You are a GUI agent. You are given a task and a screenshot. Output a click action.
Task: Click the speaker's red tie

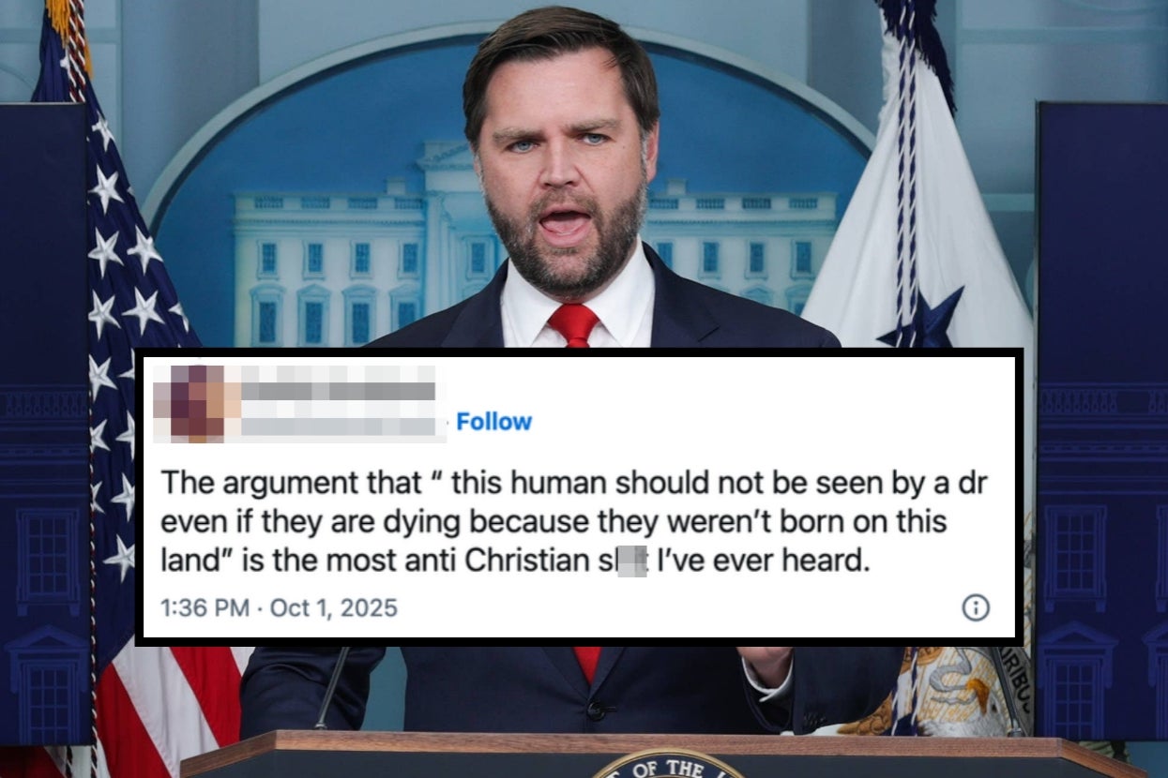pyautogui.click(x=573, y=324)
